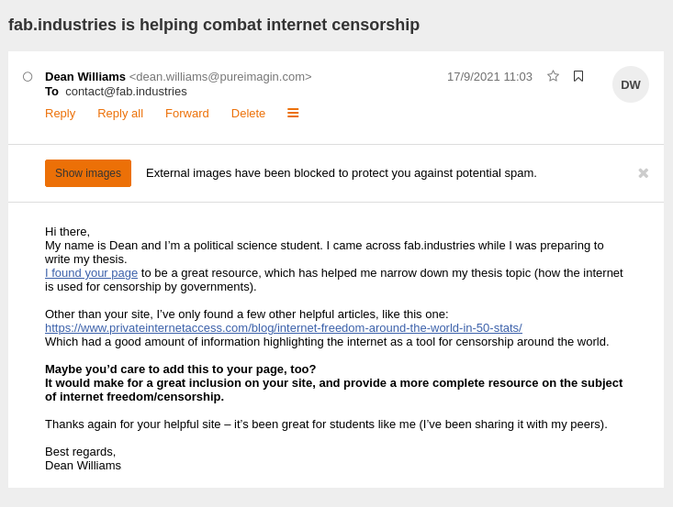Delete the current email

pos(248,114)
